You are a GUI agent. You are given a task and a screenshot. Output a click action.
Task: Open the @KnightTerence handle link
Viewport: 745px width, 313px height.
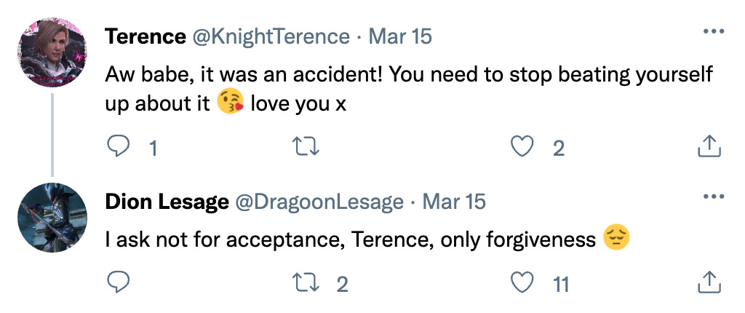click(271, 36)
